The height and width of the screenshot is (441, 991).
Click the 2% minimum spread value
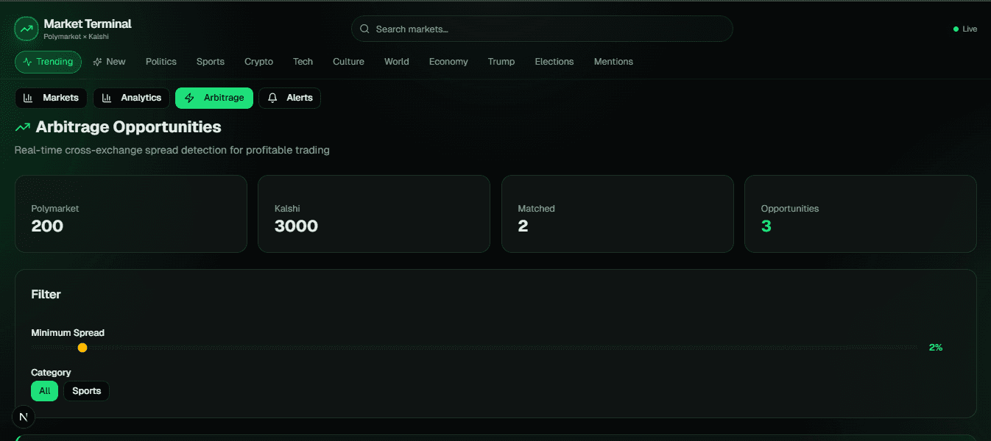(936, 348)
